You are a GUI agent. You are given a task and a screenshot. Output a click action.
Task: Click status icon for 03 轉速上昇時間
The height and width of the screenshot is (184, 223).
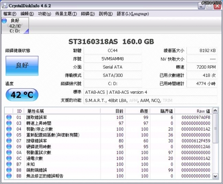(x=9, y=123)
